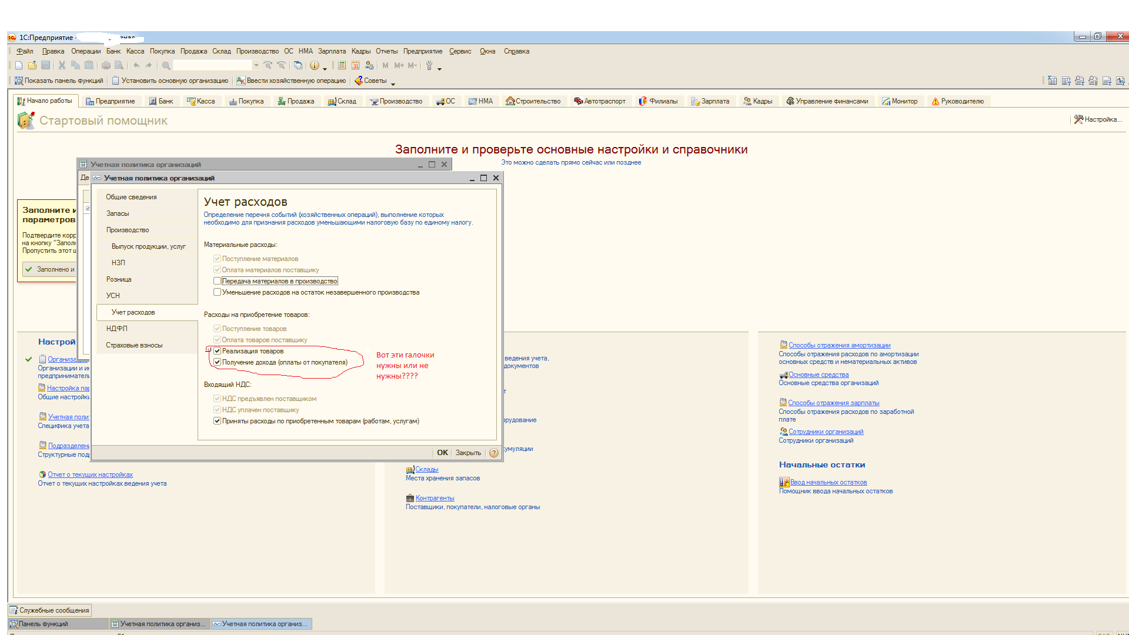The height and width of the screenshot is (635, 1129).
Task: Click the Open file toolbar icon
Action: [32, 66]
